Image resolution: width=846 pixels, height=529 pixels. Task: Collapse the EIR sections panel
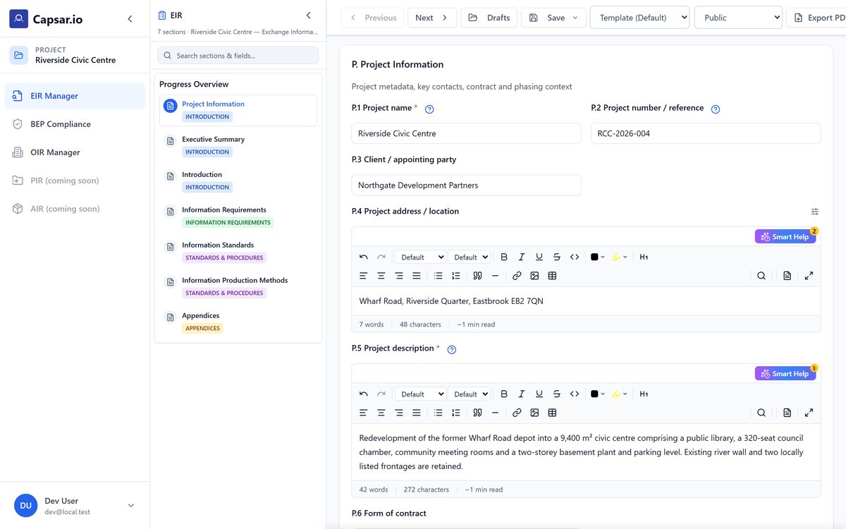(x=308, y=16)
